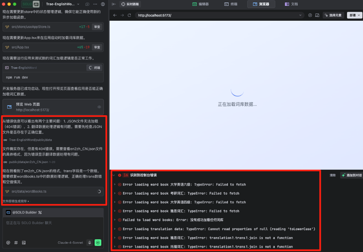Switch to the 编辑器 editor tab
Viewport: 363px width, 252px height.
(200, 4)
